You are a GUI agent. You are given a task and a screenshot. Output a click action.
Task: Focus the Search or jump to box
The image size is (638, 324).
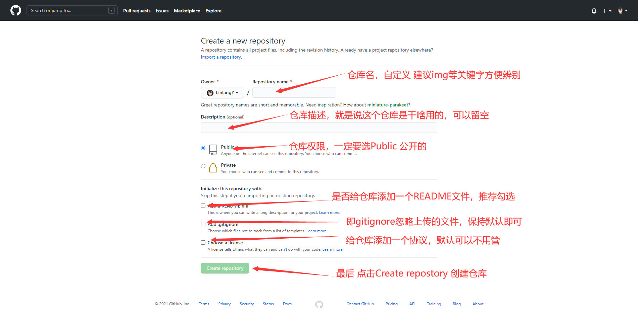tap(72, 10)
